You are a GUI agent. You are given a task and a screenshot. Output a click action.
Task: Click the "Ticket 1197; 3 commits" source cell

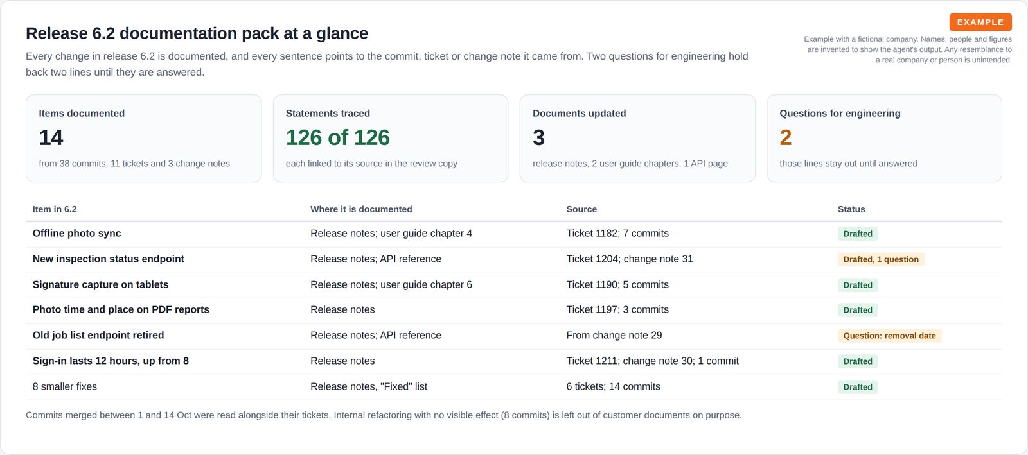point(617,310)
